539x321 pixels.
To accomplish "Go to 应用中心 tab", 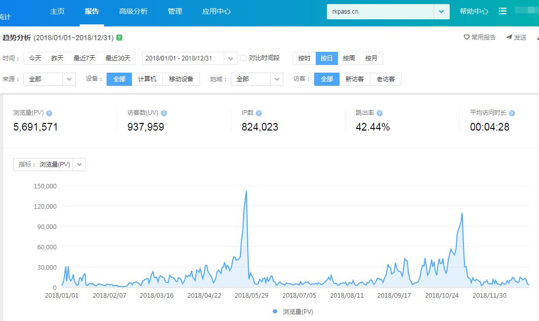I will coord(216,11).
